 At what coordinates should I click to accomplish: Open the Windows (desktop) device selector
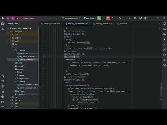71,18
